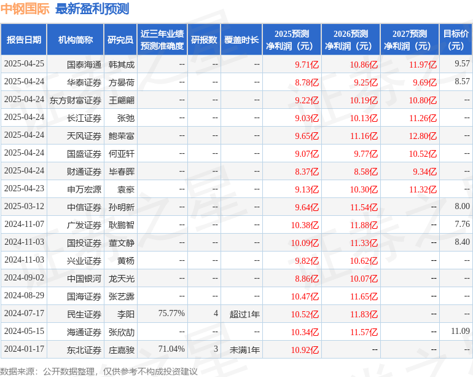The width and height of the screenshot is (473, 377).
Task: Select the 2026预测净利润 column header
Action: (x=351, y=39)
